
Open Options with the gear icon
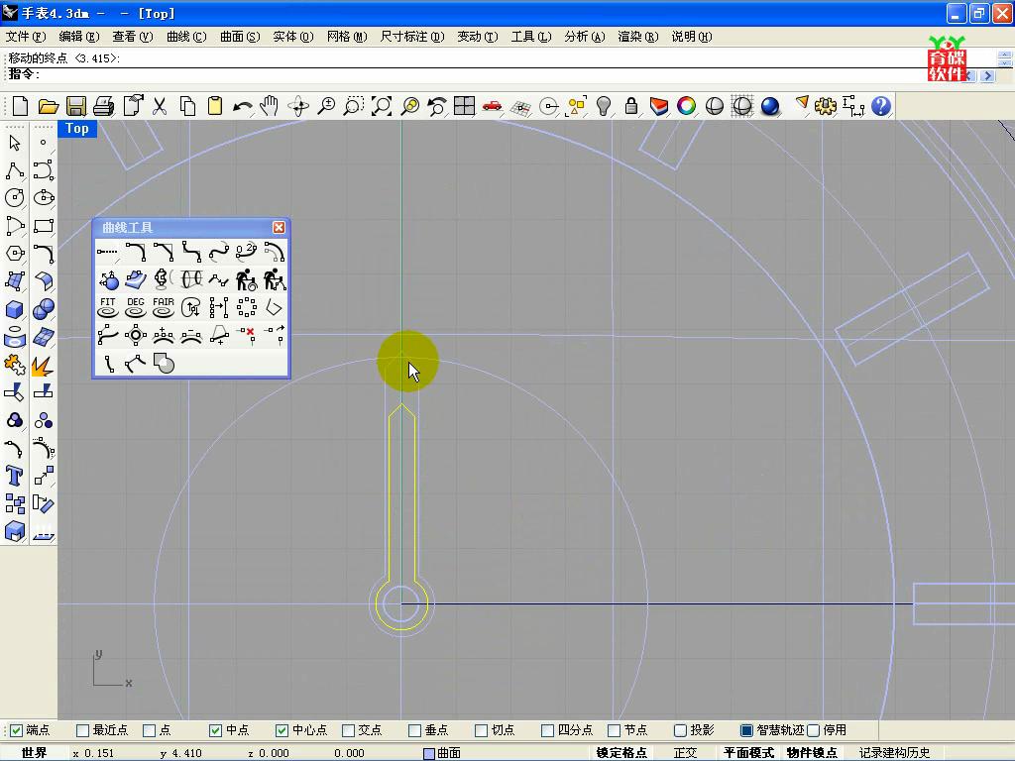tap(826, 105)
